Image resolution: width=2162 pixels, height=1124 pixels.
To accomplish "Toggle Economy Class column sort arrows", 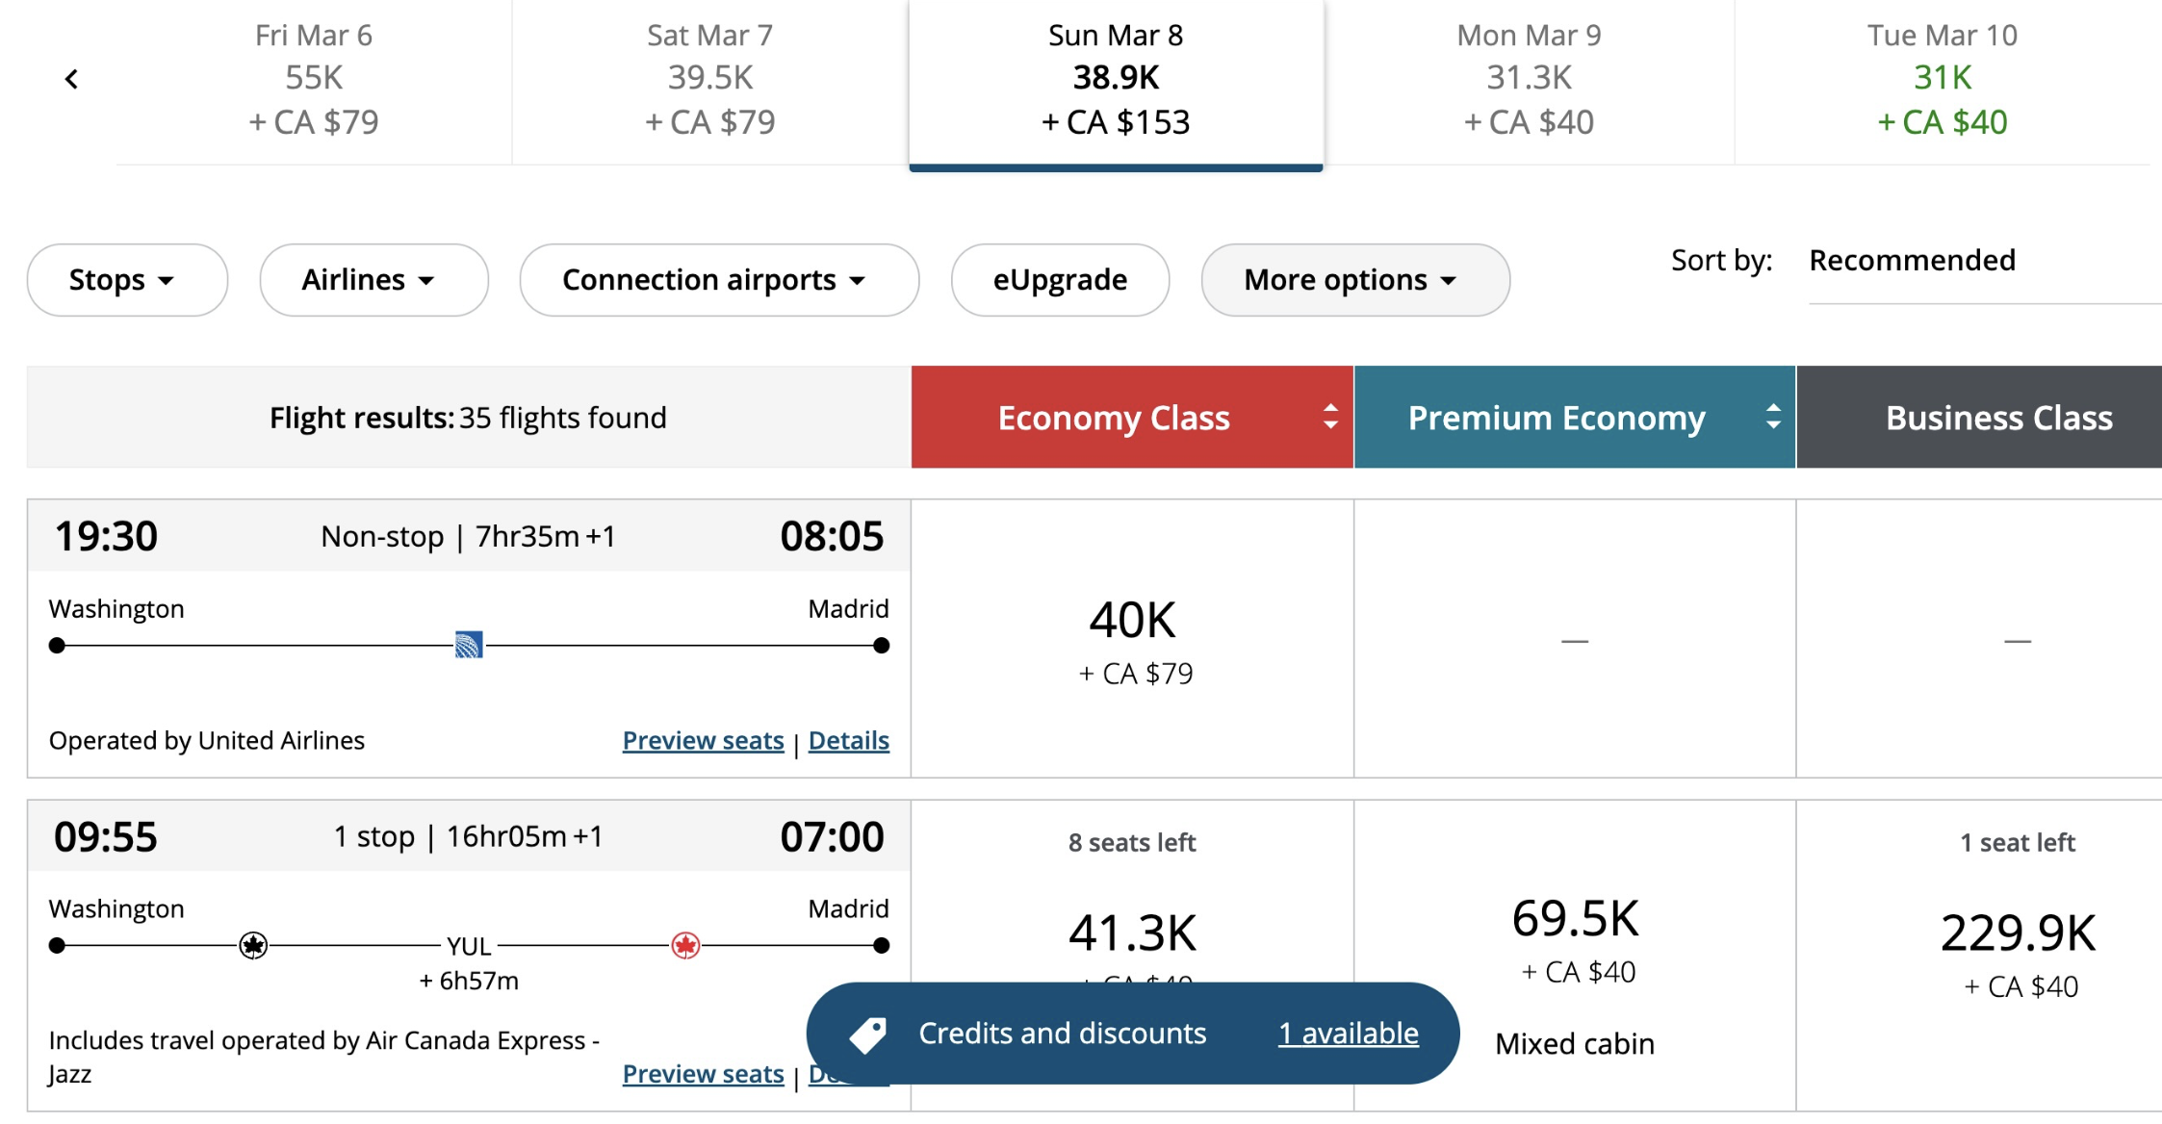I will tap(1330, 417).
